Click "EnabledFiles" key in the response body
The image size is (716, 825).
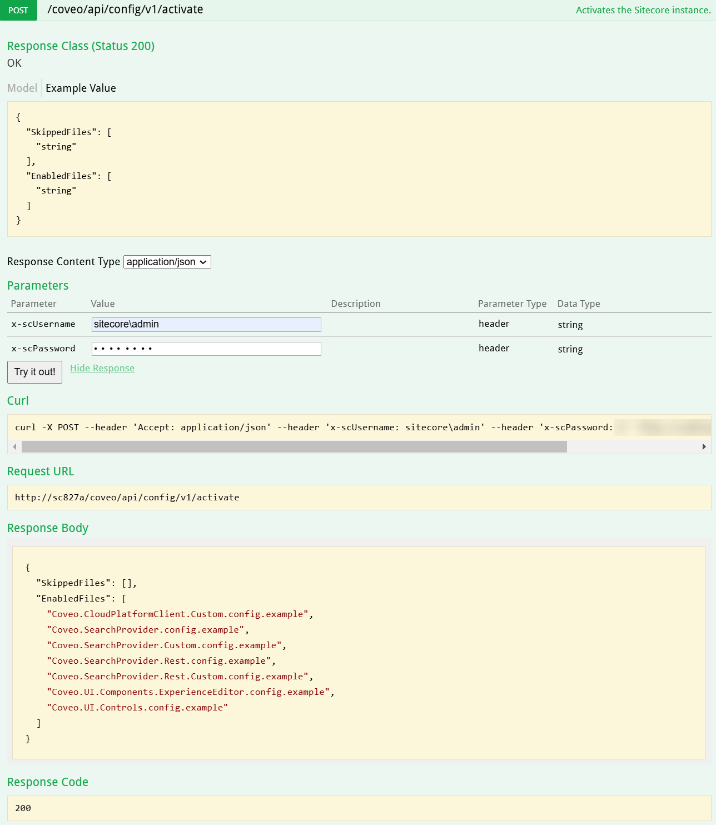(73, 599)
